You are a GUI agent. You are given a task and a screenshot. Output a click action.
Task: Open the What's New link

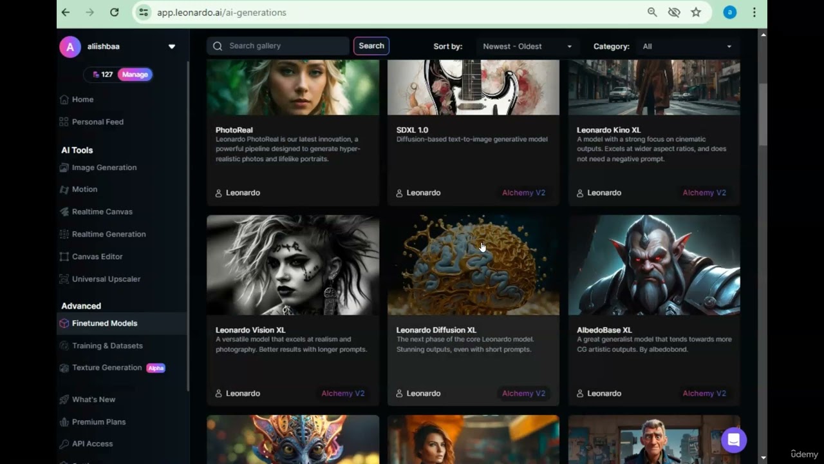coord(94,400)
